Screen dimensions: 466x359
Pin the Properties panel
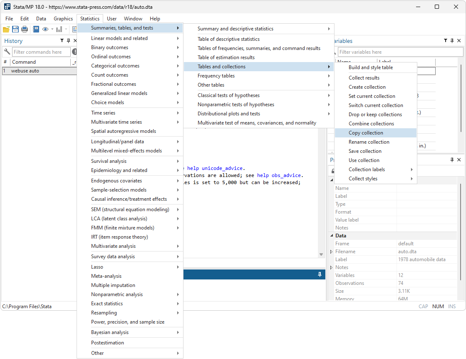452,160
